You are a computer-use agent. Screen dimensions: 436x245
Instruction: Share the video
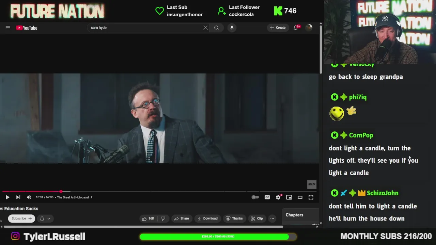pos(182,218)
